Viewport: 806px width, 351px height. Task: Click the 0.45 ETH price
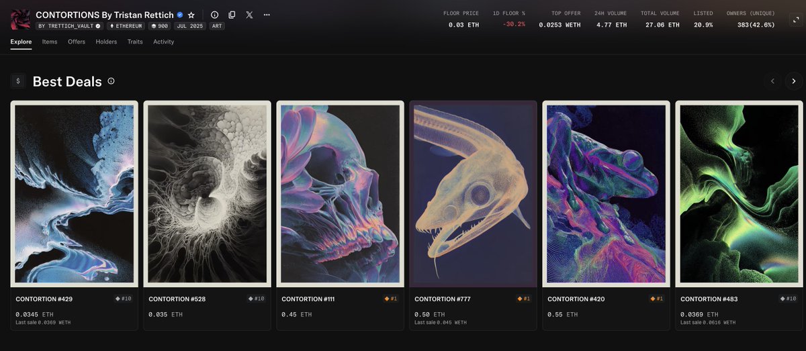pos(296,314)
